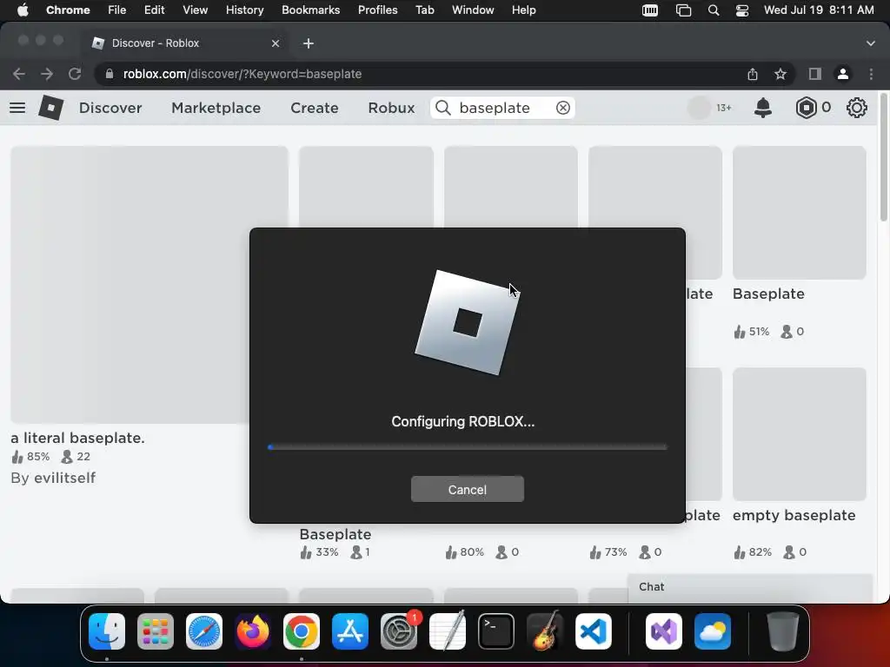The width and height of the screenshot is (890, 667).
Task: Share this page from address bar
Action: coord(753,74)
